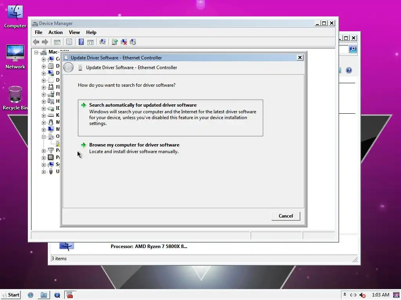
Task: Click the taskbar clock showing 1:03 AM
Action: (380, 295)
